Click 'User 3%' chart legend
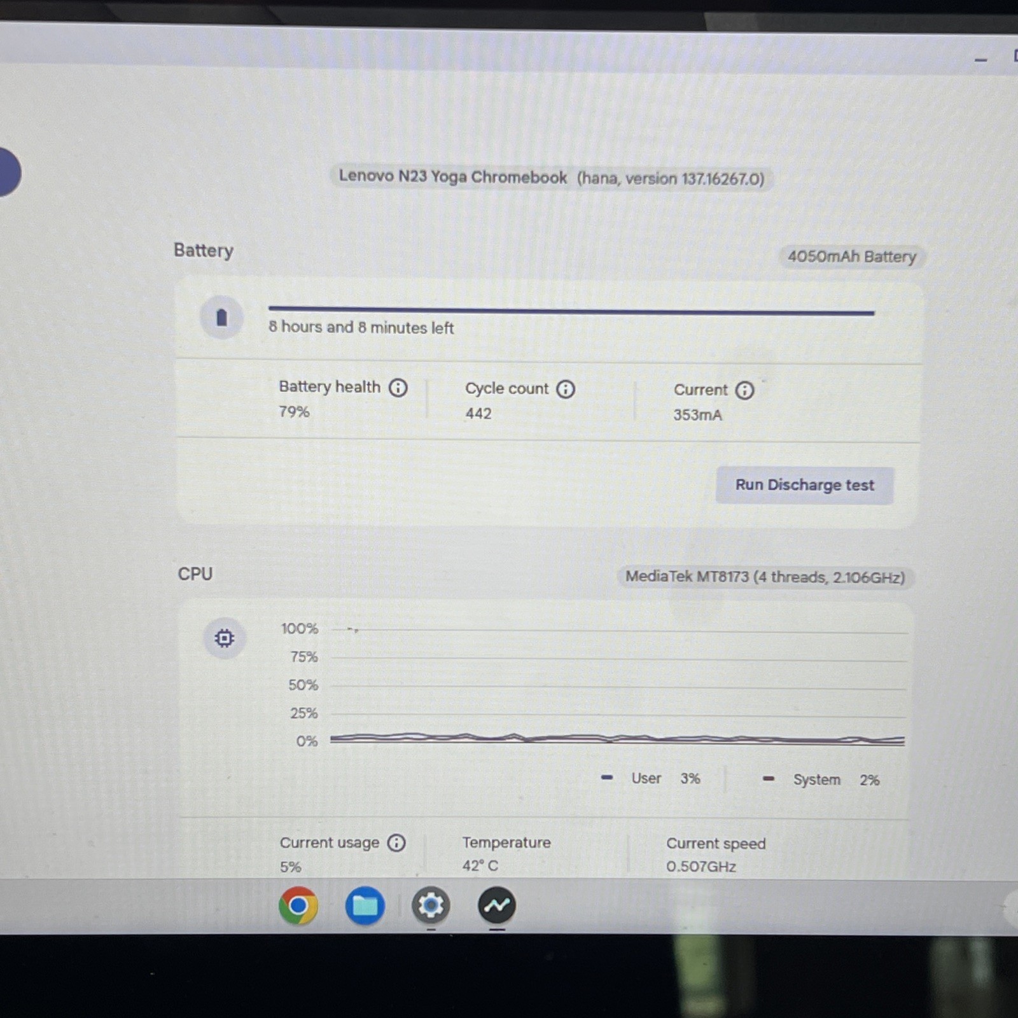Screen dimensions: 1018x1018 pos(651,778)
